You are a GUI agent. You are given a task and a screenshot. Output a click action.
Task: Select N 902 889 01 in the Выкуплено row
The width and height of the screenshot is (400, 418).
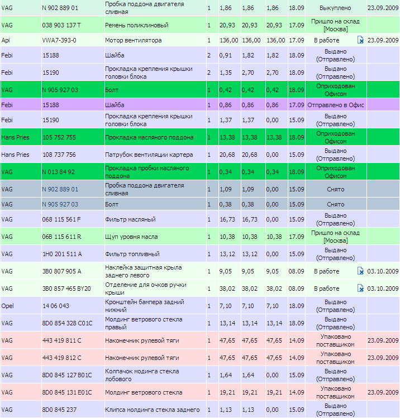tap(60, 8)
